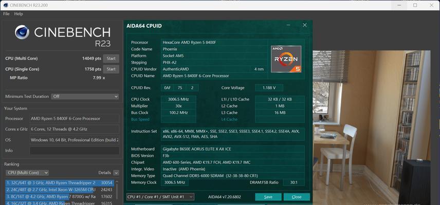This screenshot has width=440, height=205.
Task: Click the Core Voltage 1.188 V value
Action: (x=269, y=88)
